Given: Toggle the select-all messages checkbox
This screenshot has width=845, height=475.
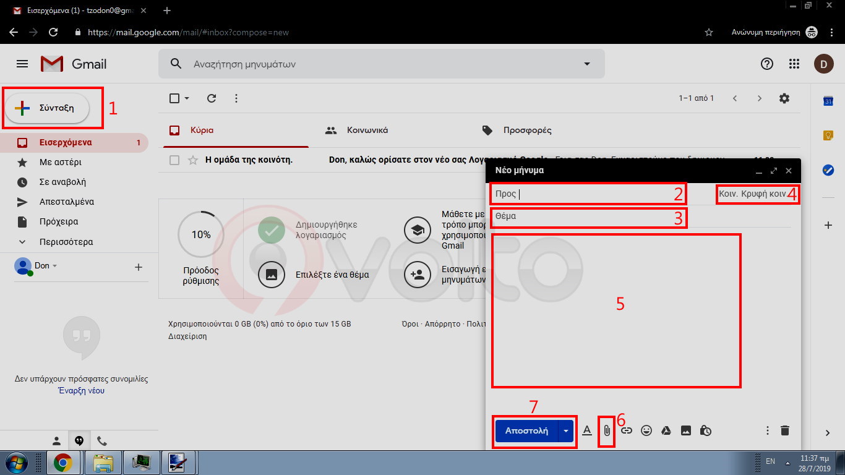Looking at the screenshot, I should (x=174, y=98).
